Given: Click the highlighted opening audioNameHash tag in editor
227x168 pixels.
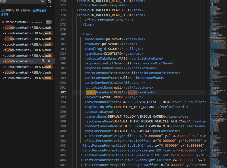Looking at the screenshot, I should coord(99,92).
